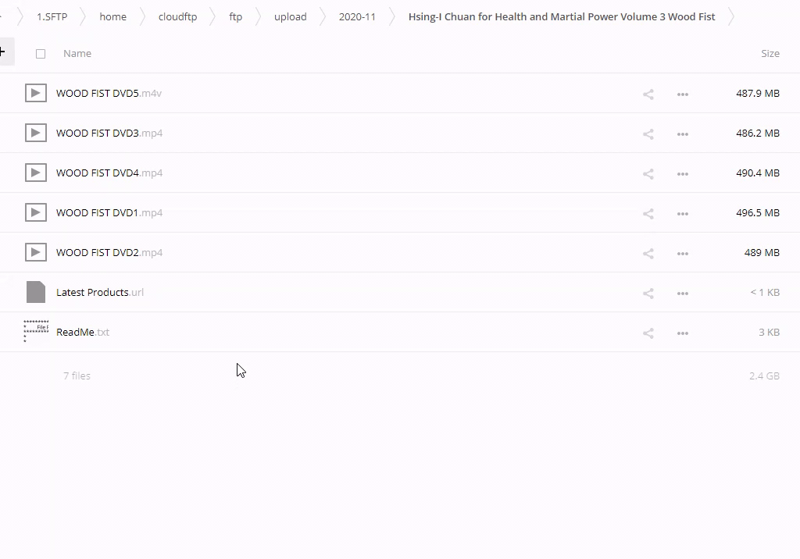Share the Latest Products.url file
The width and height of the screenshot is (800, 559).
point(648,293)
